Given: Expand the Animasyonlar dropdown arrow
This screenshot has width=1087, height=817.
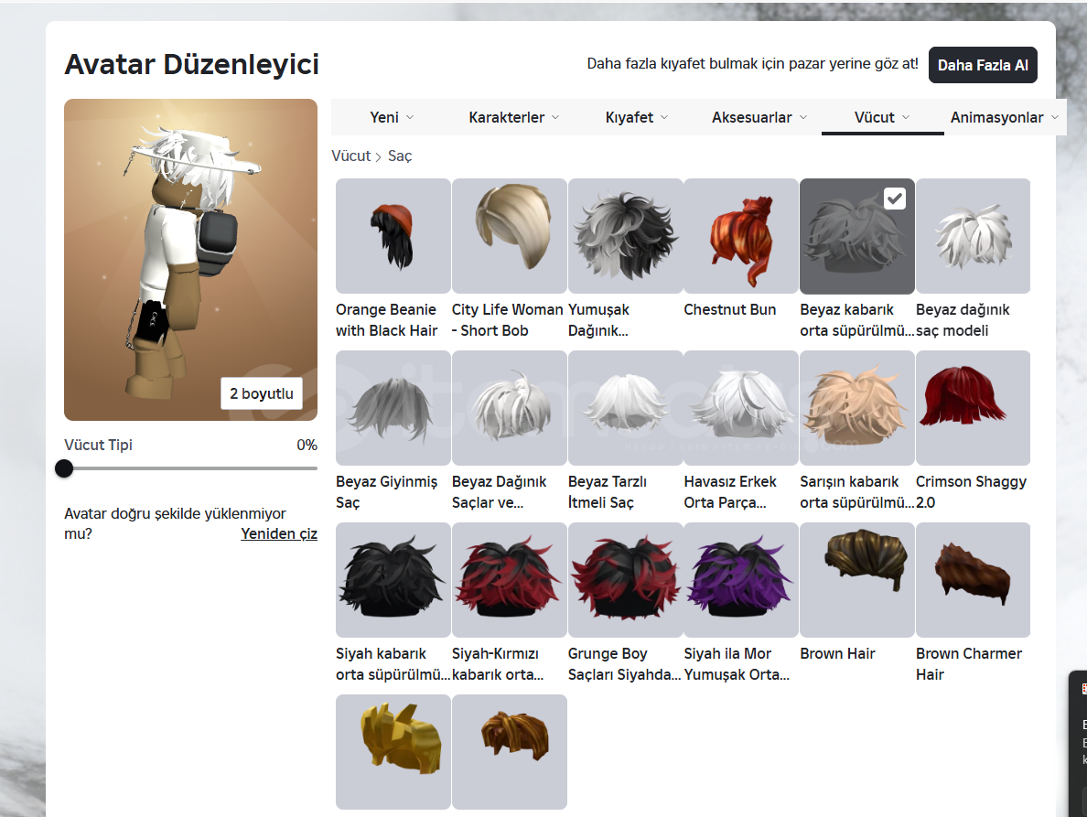Looking at the screenshot, I should [x=1055, y=118].
